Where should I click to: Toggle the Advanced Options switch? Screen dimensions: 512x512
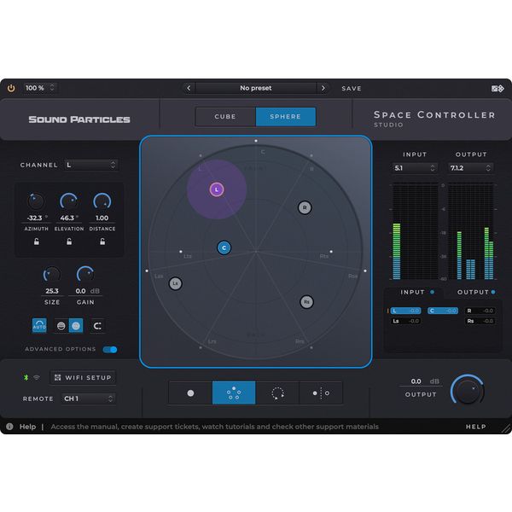[110, 349]
